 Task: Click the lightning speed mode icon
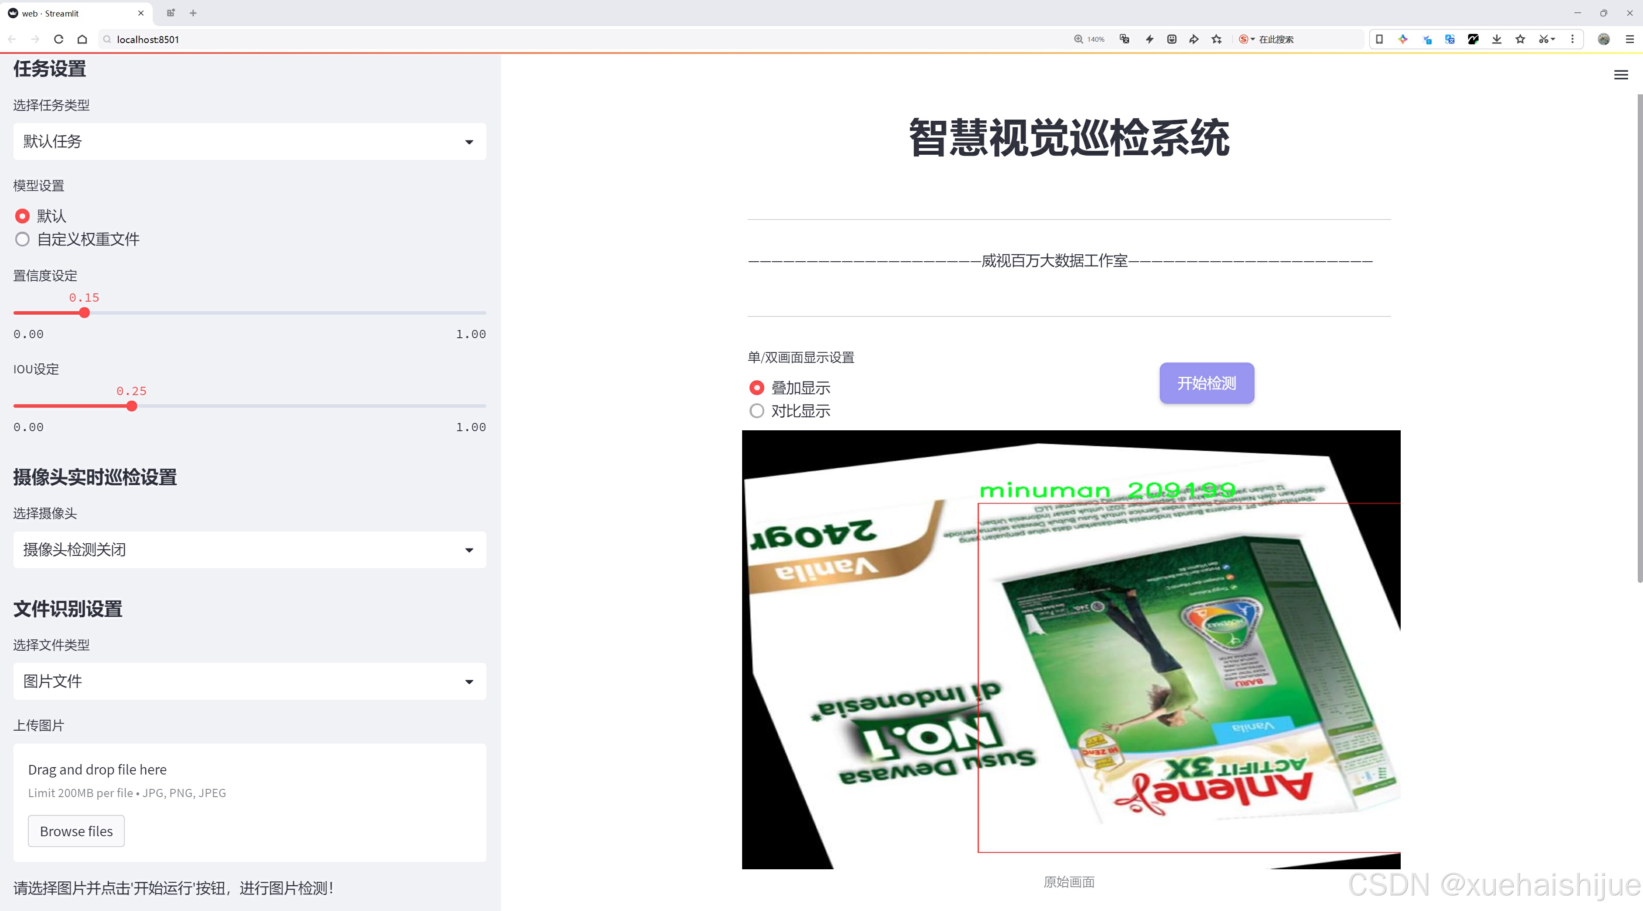(x=1149, y=39)
